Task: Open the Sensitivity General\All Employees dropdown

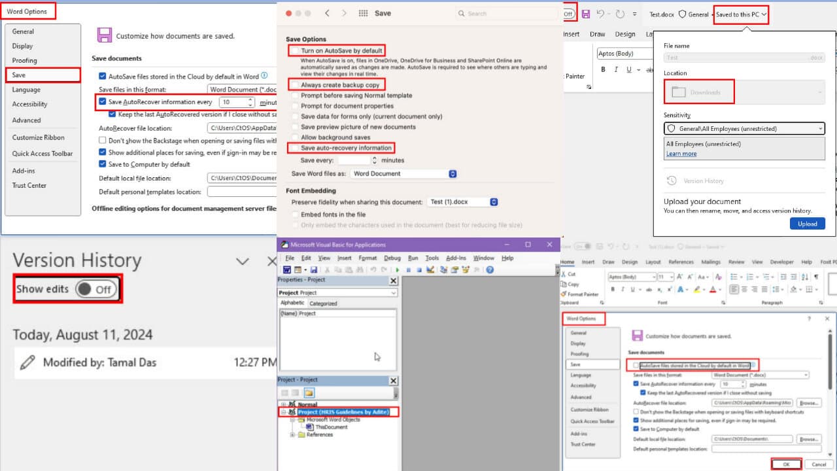Action: pyautogui.click(x=744, y=129)
